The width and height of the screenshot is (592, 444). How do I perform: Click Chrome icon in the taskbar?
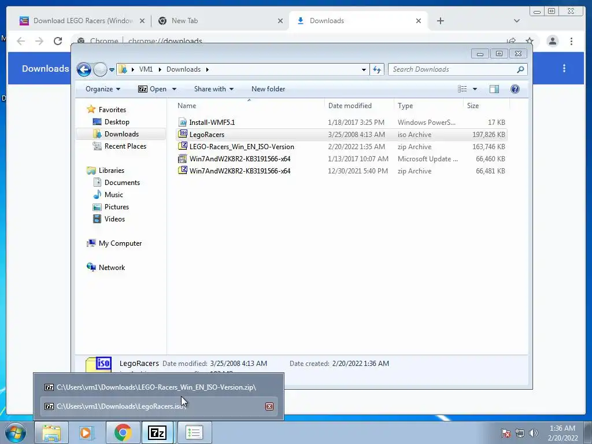tap(123, 432)
